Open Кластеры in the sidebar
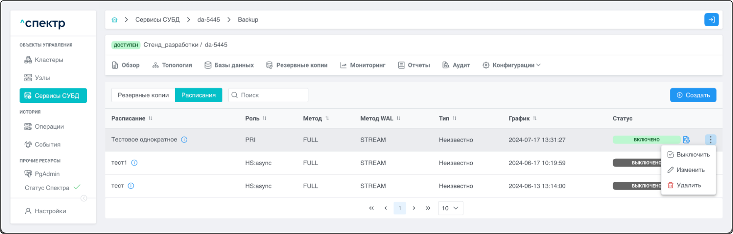Screen dimensions: 733x234 [x=49, y=60]
